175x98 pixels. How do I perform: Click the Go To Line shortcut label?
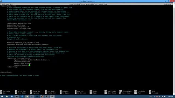(x=81, y=93)
